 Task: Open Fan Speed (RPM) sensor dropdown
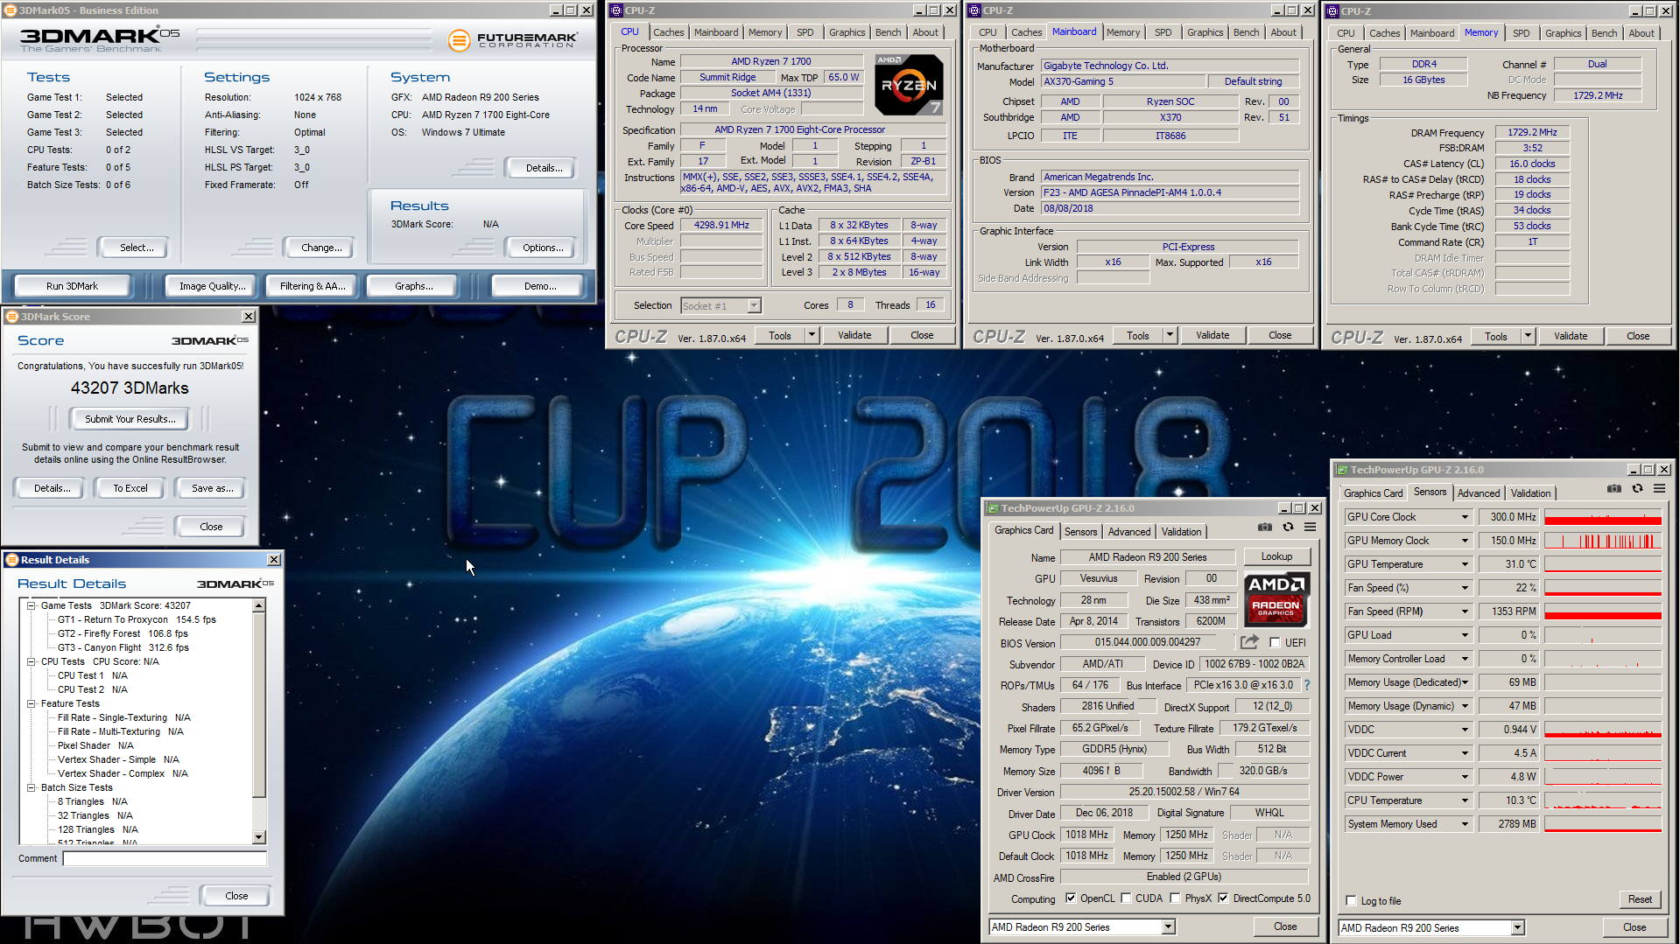[1465, 612]
